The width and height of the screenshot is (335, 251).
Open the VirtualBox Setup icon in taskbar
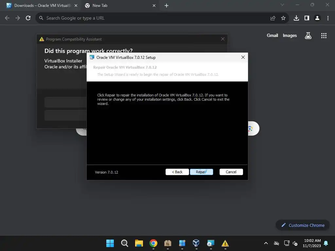[211, 243]
